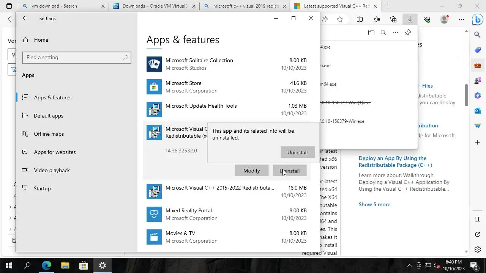Image resolution: width=486 pixels, height=273 pixels.
Task: Open Edge tab actions menu
Action: [9, 6]
